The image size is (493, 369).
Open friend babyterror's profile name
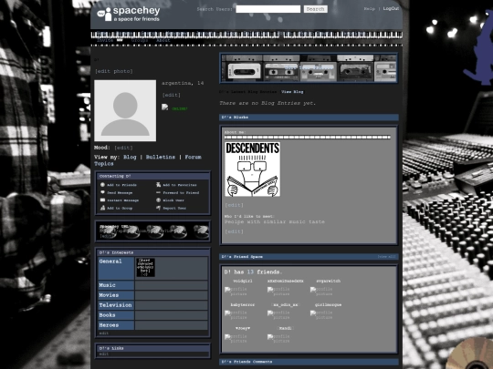point(243,305)
